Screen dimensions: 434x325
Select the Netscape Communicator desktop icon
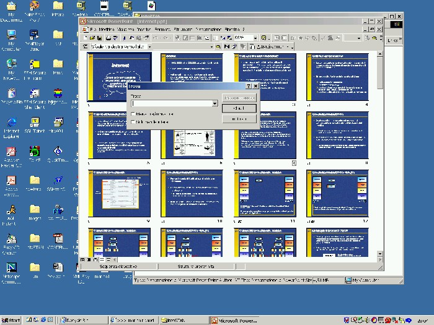[x=11, y=273]
